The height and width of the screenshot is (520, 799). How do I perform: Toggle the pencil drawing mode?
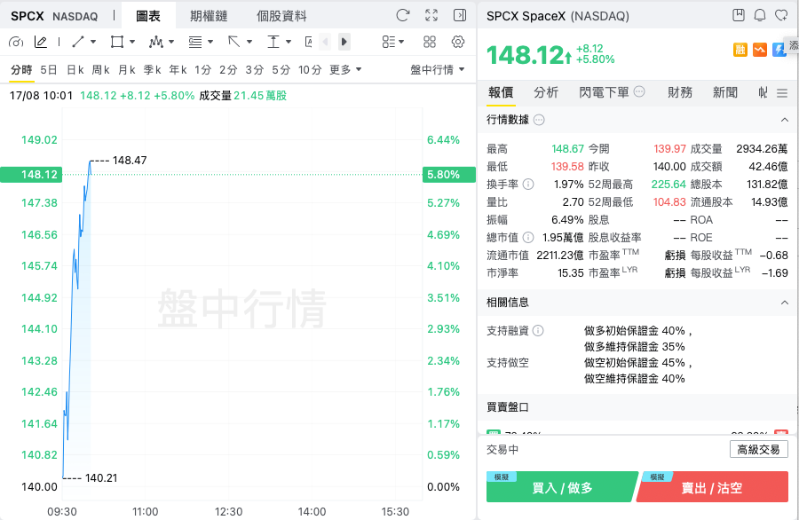[x=41, y=42]
